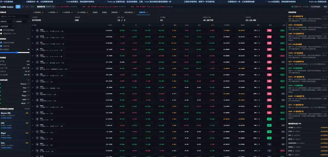Select the CYS coin avatar icon
328x157 pixels.
[37, 43]
